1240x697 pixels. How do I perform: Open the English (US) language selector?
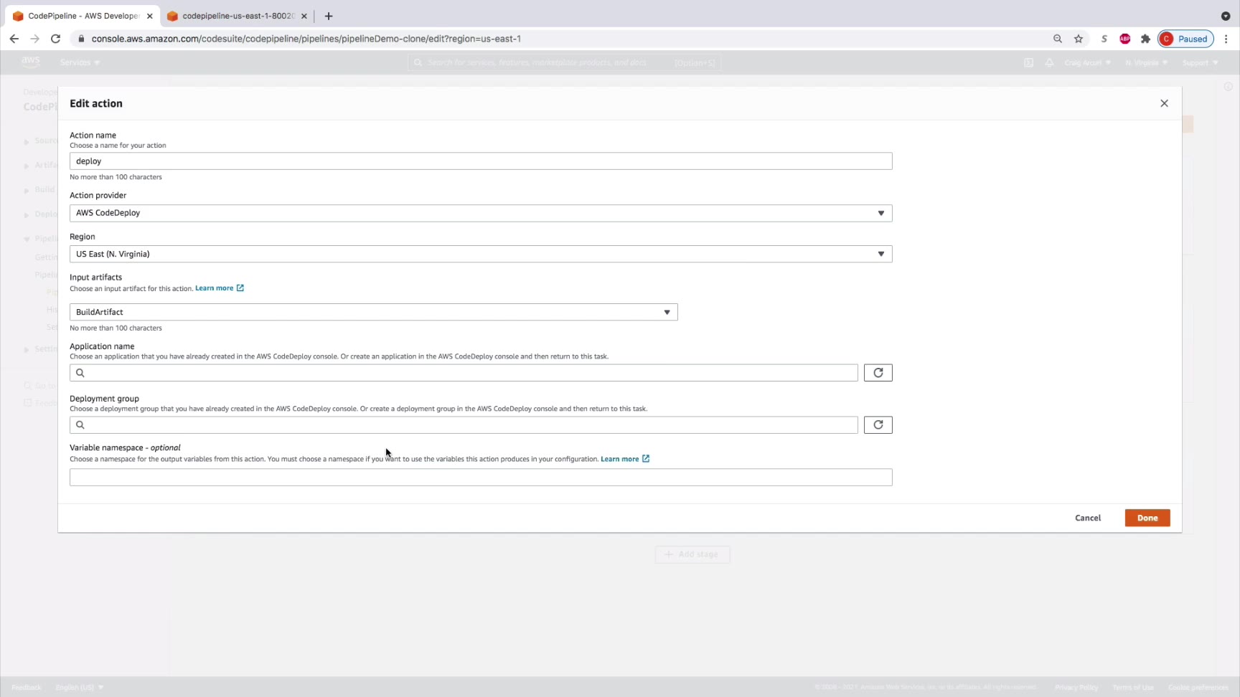tap(80, 687)
